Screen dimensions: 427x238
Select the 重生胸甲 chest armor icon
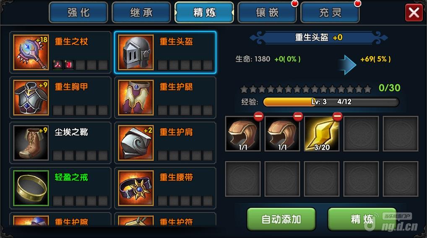31,98
